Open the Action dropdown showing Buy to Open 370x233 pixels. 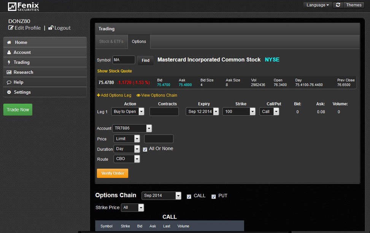point(128,111)
